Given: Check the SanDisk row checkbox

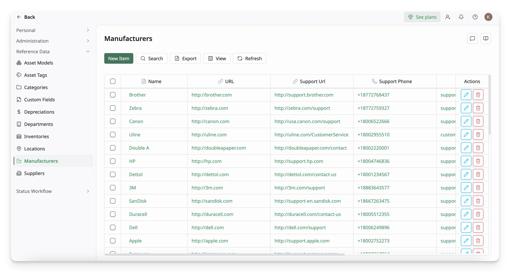Looking at the screenshot, I should tap(113, 201).
